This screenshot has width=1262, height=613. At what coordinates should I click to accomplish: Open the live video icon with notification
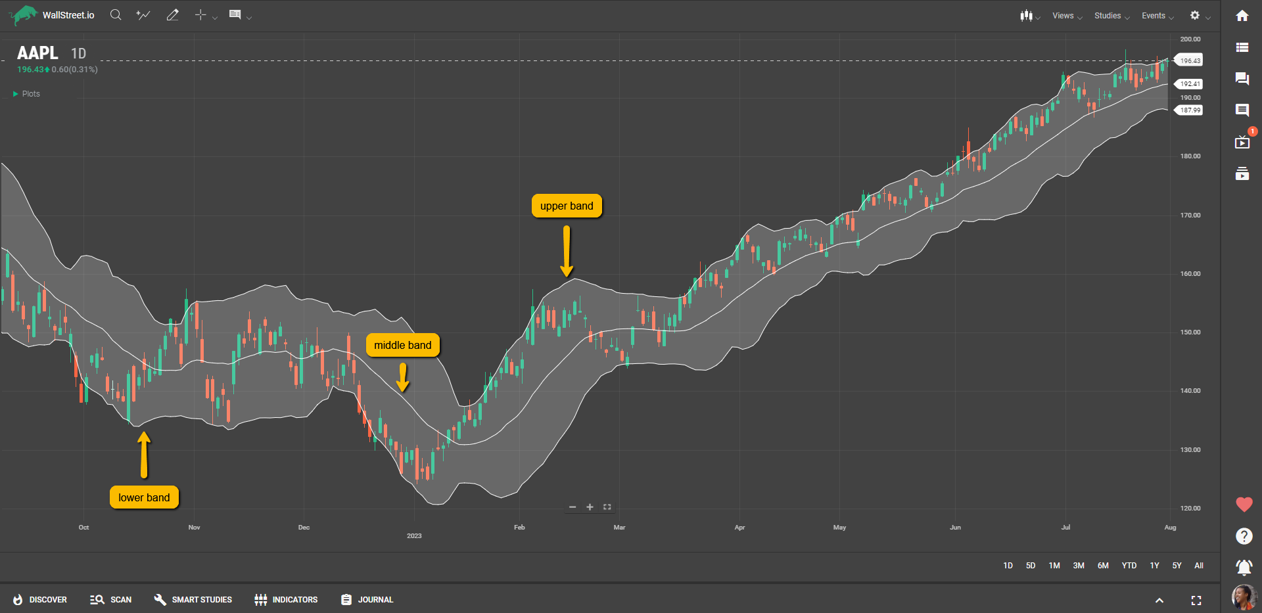click(1242, 142)
